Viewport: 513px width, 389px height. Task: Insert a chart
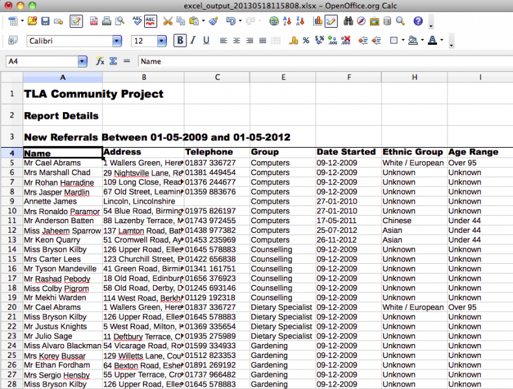click(318, 21)
